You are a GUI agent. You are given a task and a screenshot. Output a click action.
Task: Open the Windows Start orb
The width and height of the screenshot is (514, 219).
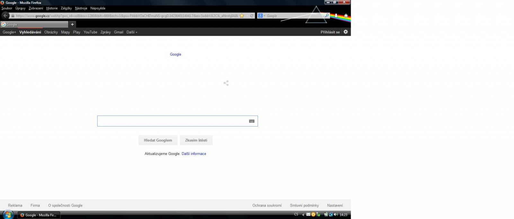8,215
